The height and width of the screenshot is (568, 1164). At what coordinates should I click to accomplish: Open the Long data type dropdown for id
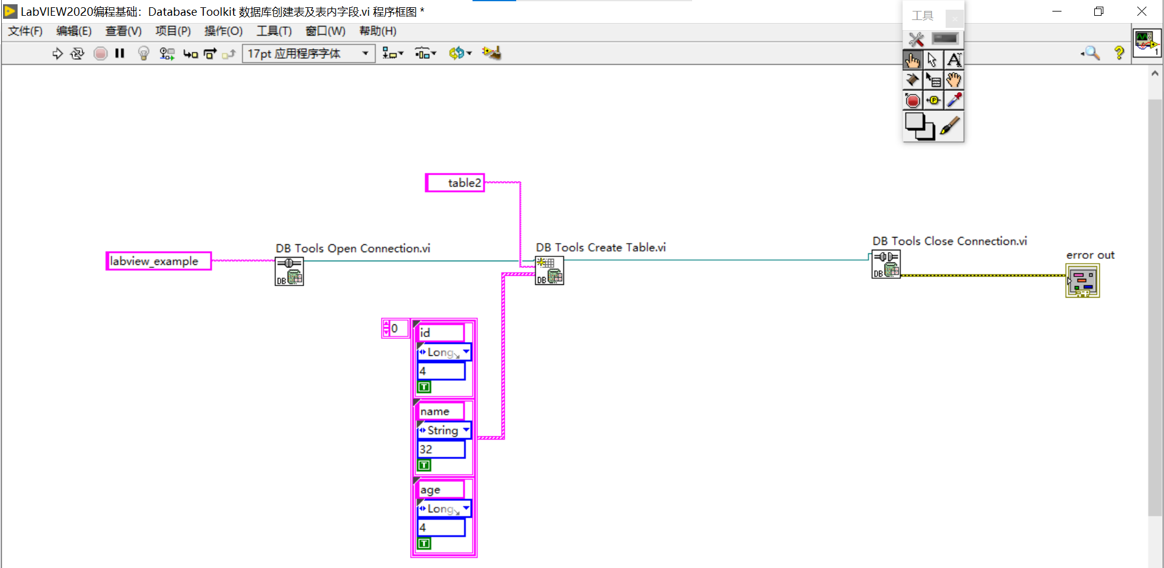tap(466, 352)
